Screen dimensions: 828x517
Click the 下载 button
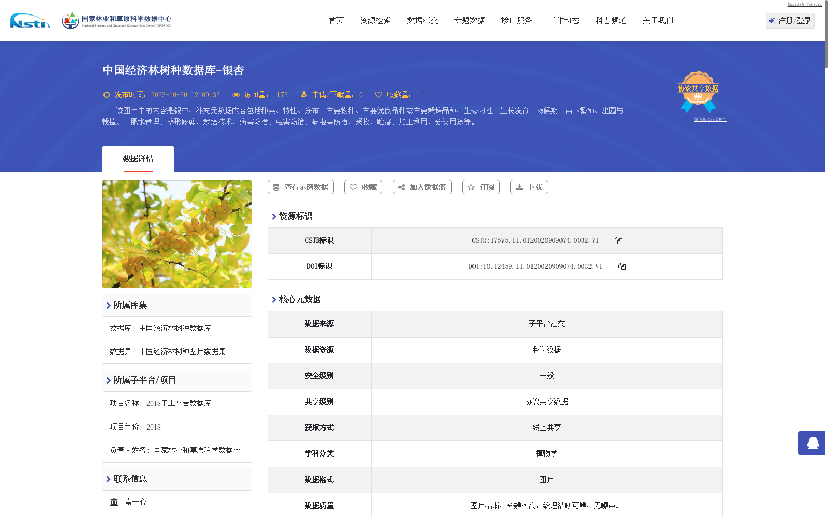tap(529, 187)
